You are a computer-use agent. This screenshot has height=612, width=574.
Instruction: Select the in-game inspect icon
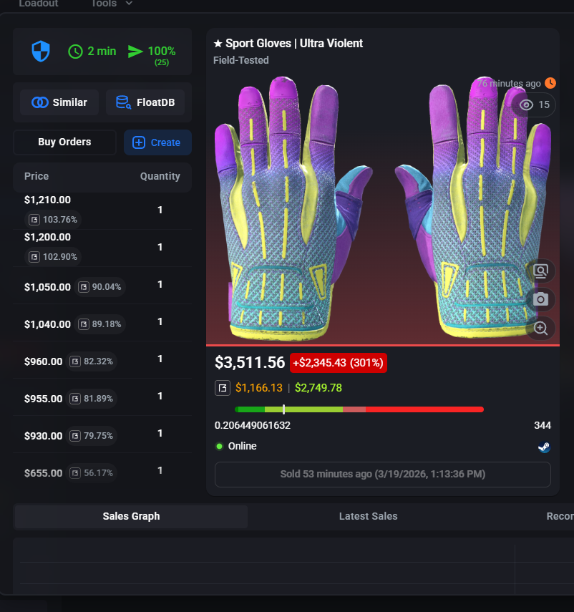540,271
